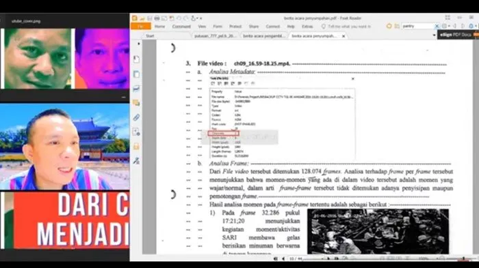Go to the previous page in the status bar
Image resolution: width=479 pixels, height=268 pixels.
click(283, 258)
